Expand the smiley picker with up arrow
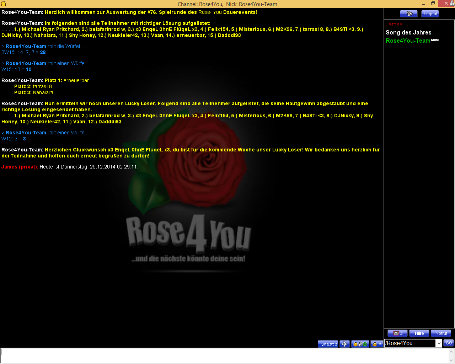The width and height of the screenshot is (455, 364). pyautogui.click(x=377, y=344)
